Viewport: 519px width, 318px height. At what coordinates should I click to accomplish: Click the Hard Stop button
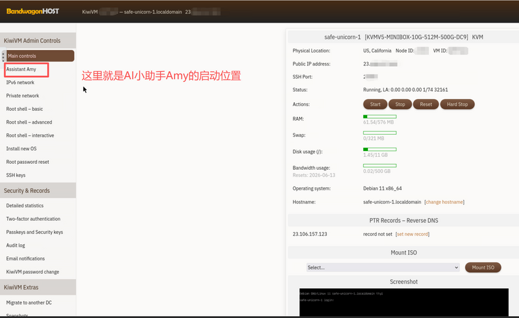click(x=457, y=104)
